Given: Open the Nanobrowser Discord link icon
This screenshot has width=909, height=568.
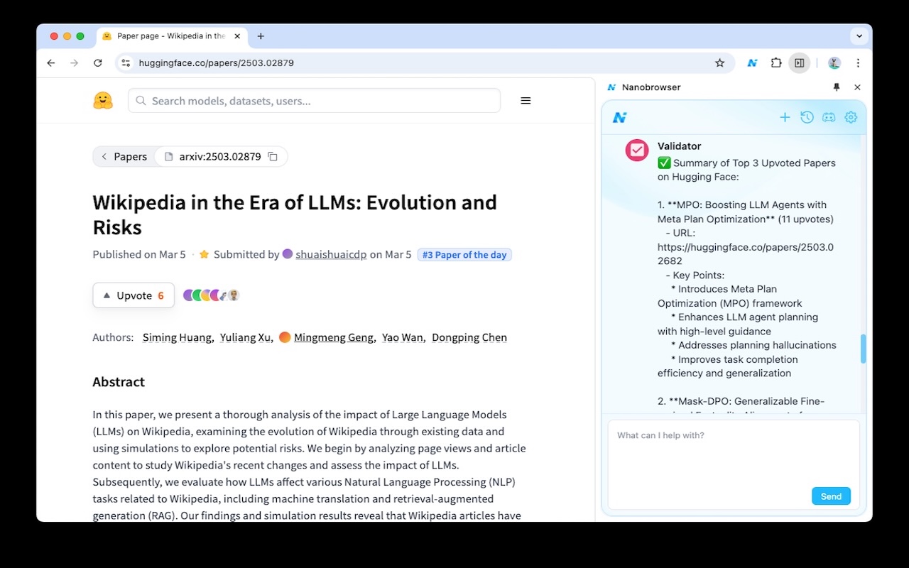Looking at the screenshot, I should tap(829, 117).
